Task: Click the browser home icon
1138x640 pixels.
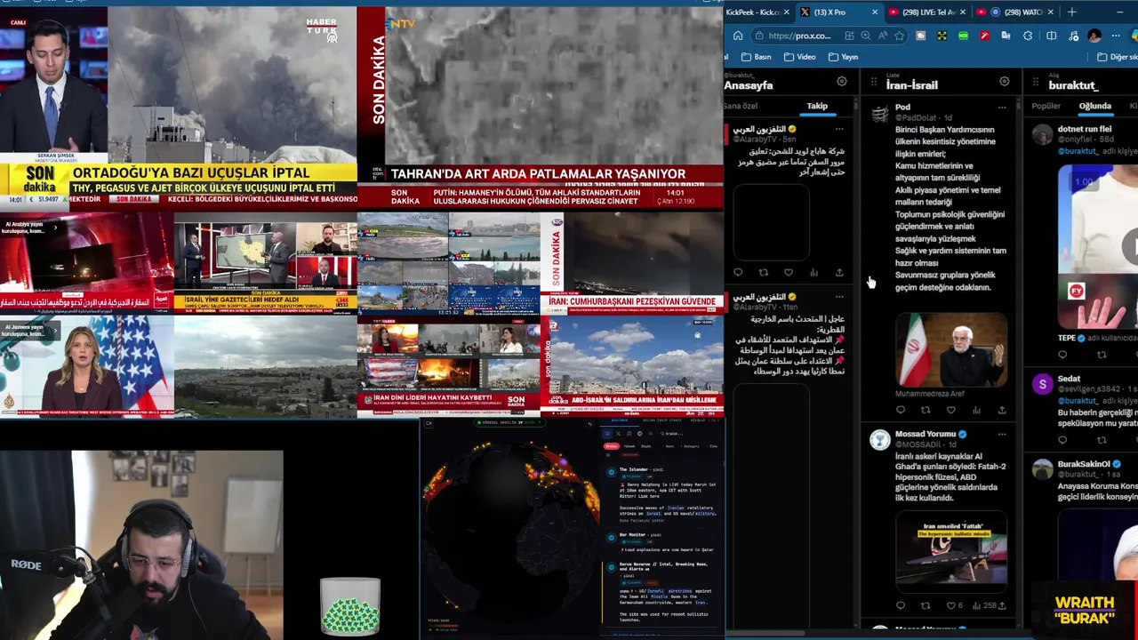Action: pos(737,36)
